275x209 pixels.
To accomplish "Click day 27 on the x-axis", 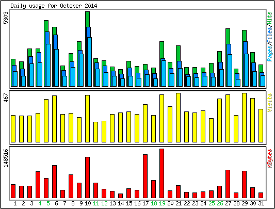I will (x=228, y=203).
